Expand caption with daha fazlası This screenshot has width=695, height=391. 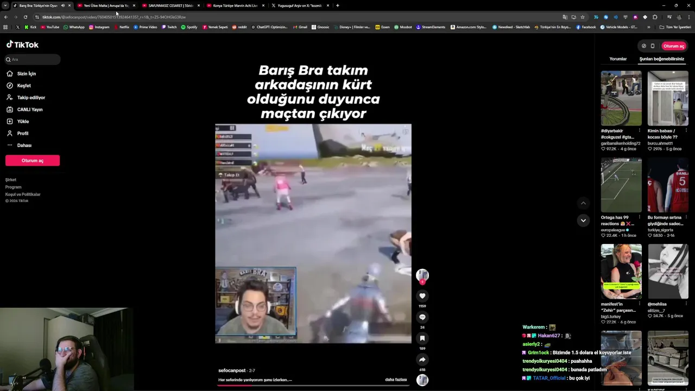pos(396,380)
